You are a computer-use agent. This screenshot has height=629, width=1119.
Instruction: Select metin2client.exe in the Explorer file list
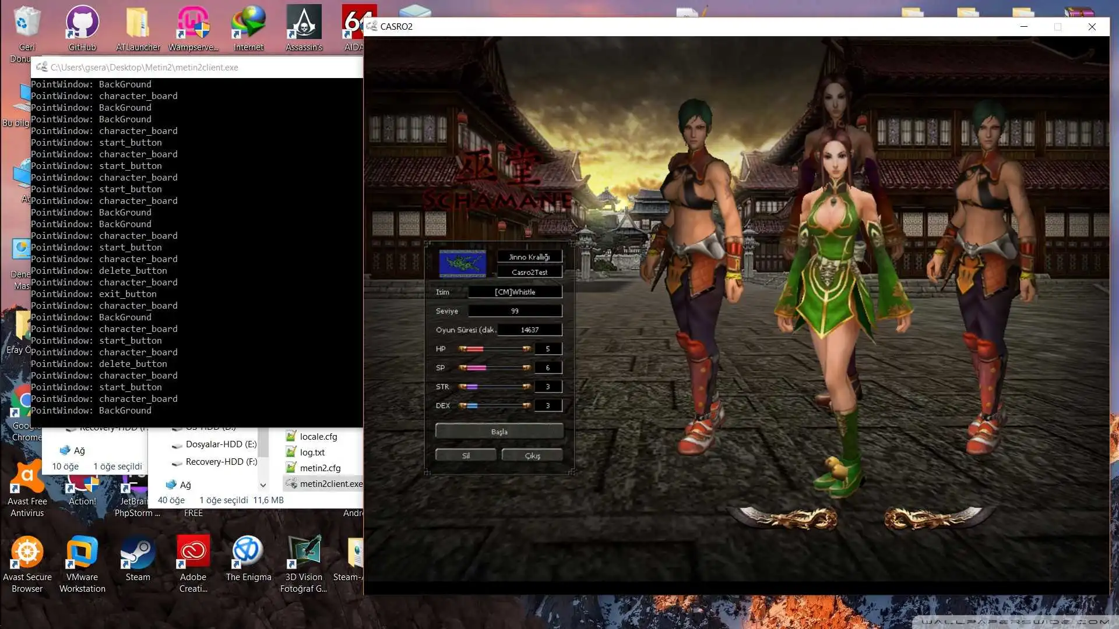(x=323, y=483)
